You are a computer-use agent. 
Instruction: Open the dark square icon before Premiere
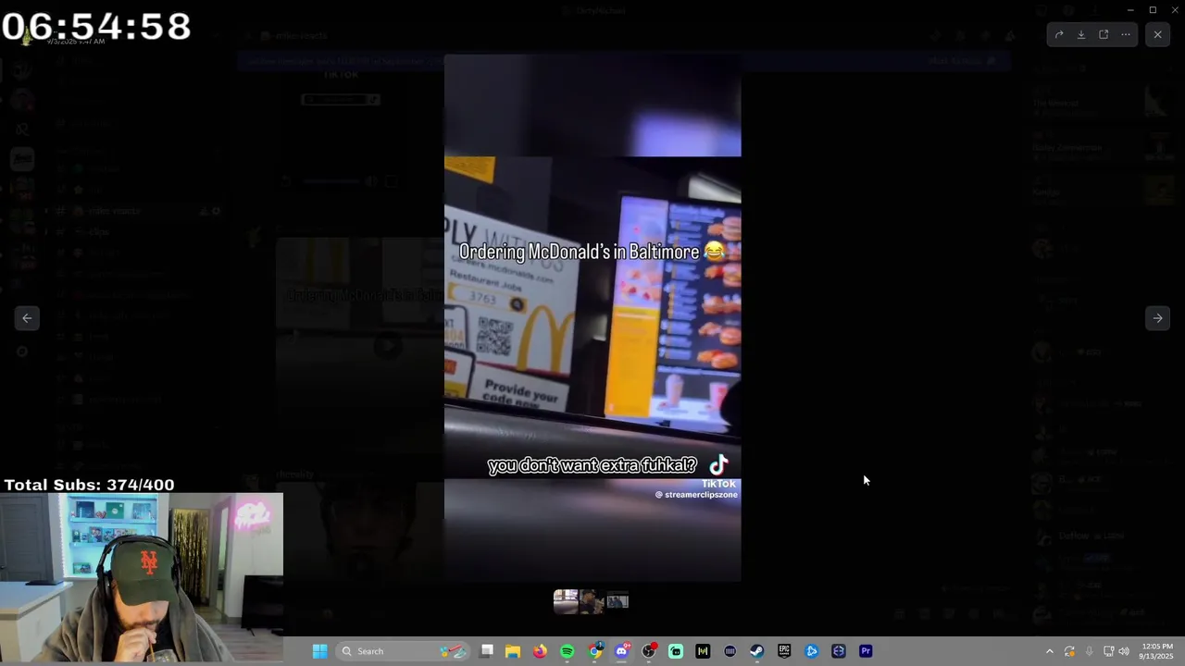click(x=839, y=651)
